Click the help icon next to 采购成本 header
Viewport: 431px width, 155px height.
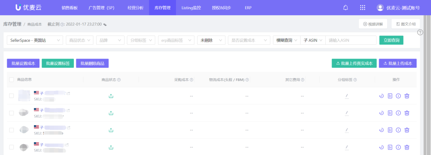point(192,80)
